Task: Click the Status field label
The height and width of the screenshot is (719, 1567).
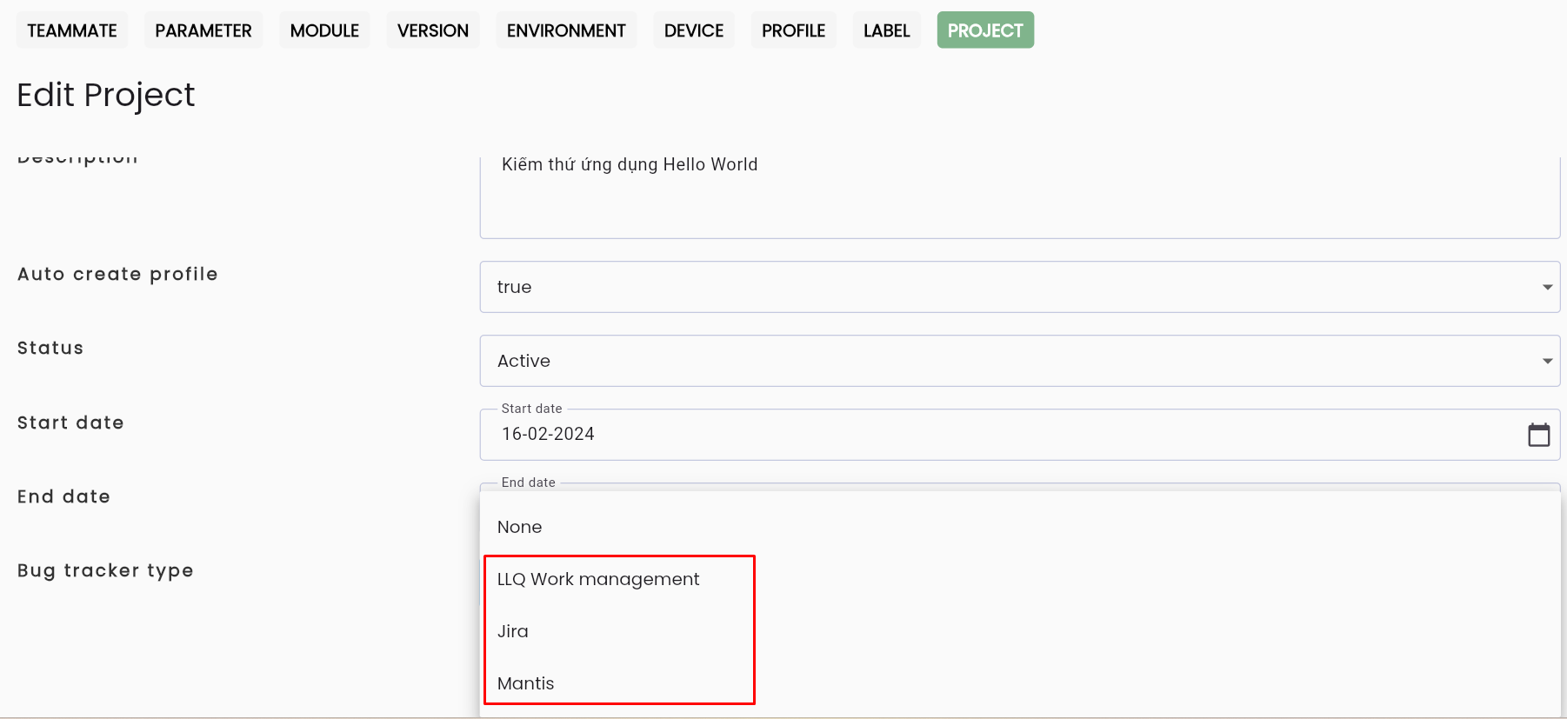Action: click(50, 348)
